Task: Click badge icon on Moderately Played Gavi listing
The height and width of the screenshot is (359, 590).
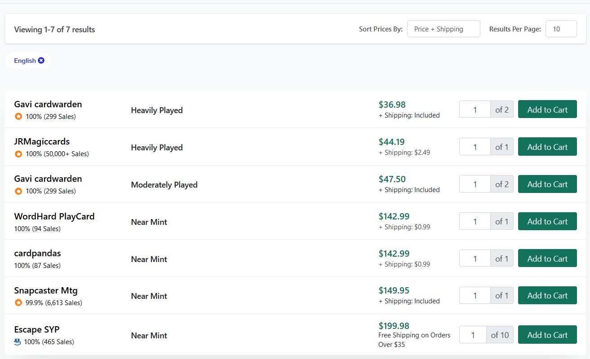Action: tap(18, 191)
